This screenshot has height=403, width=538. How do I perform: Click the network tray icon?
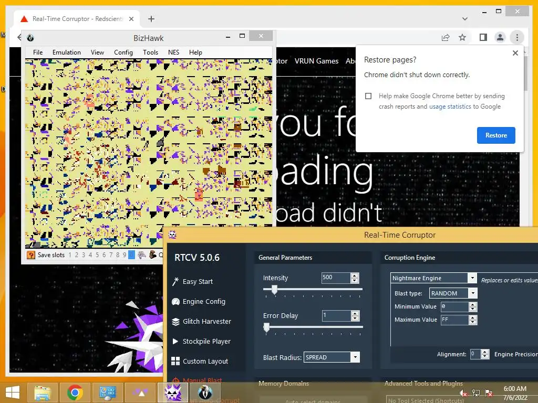click(476, 393)
